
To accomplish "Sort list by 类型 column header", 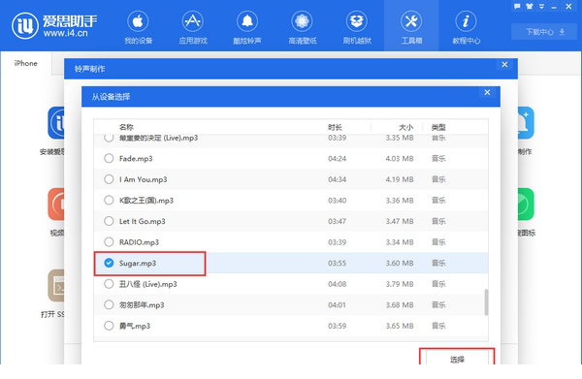I will click(438, 127).
